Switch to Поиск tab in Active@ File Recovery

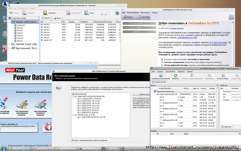[x=58, y=18]
